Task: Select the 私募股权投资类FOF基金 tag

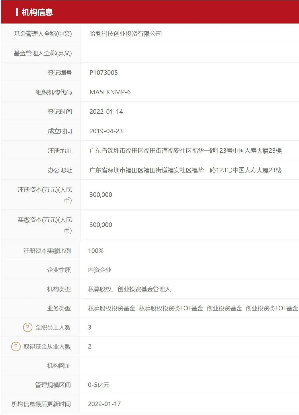Action: click(172, 308)
